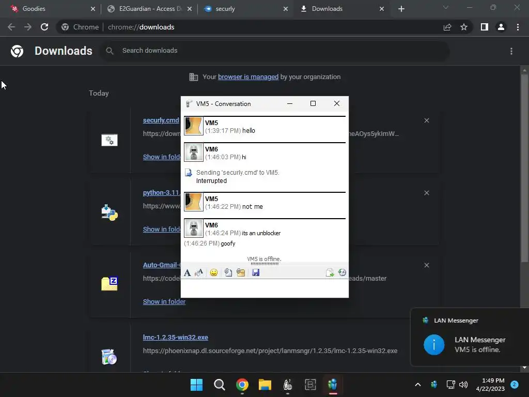529x397 pixels.
Task: Remove Auto-Gmail entry from list
Action: click(x=426, y=265)
